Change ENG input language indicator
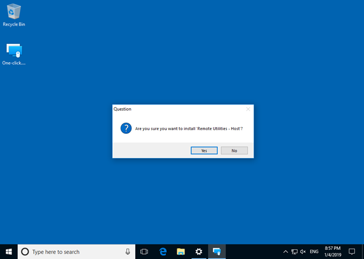The height and width of the screenshot is (259, 364). [314, 252]
